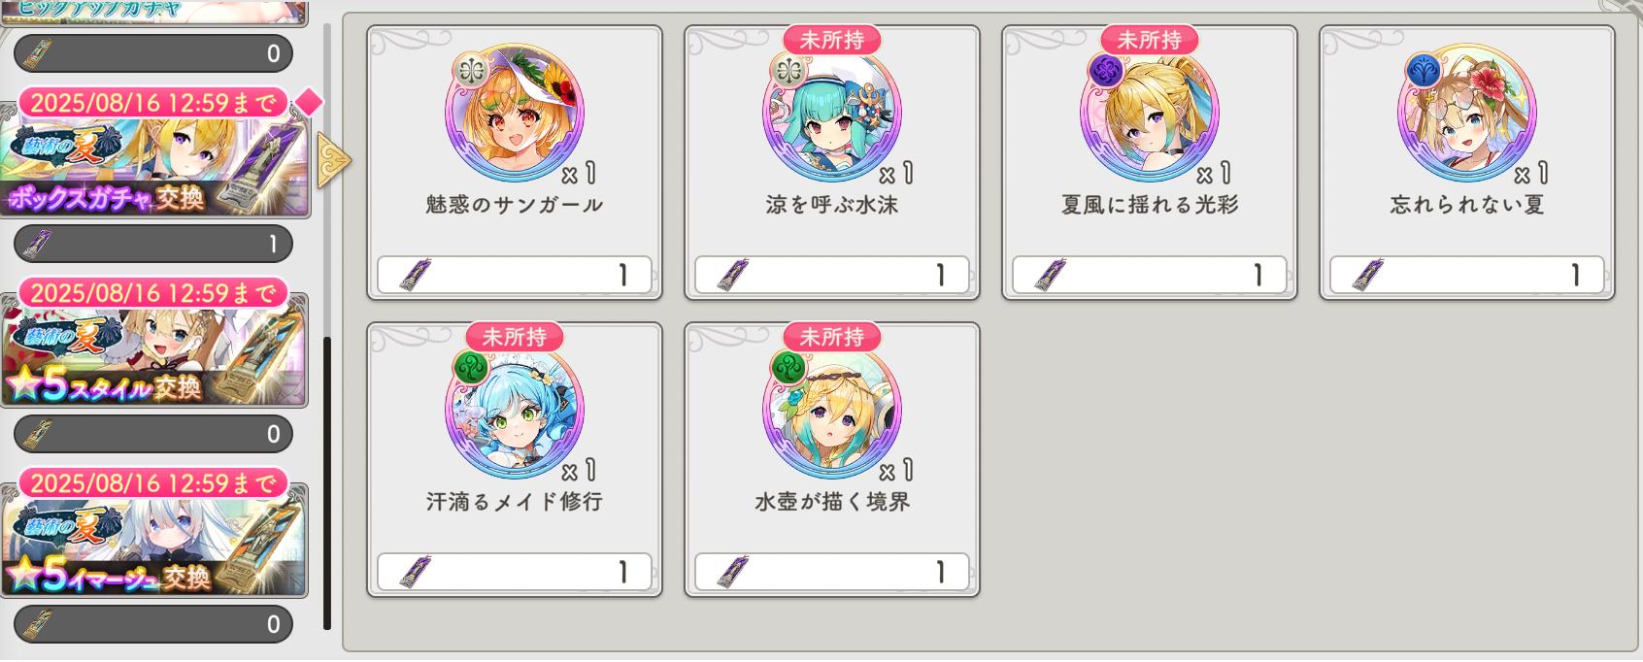Select 汗滴るメイド修行 character portrait
The height and width of the screenshot is (662, 1643).
click(x=515, y=410)
